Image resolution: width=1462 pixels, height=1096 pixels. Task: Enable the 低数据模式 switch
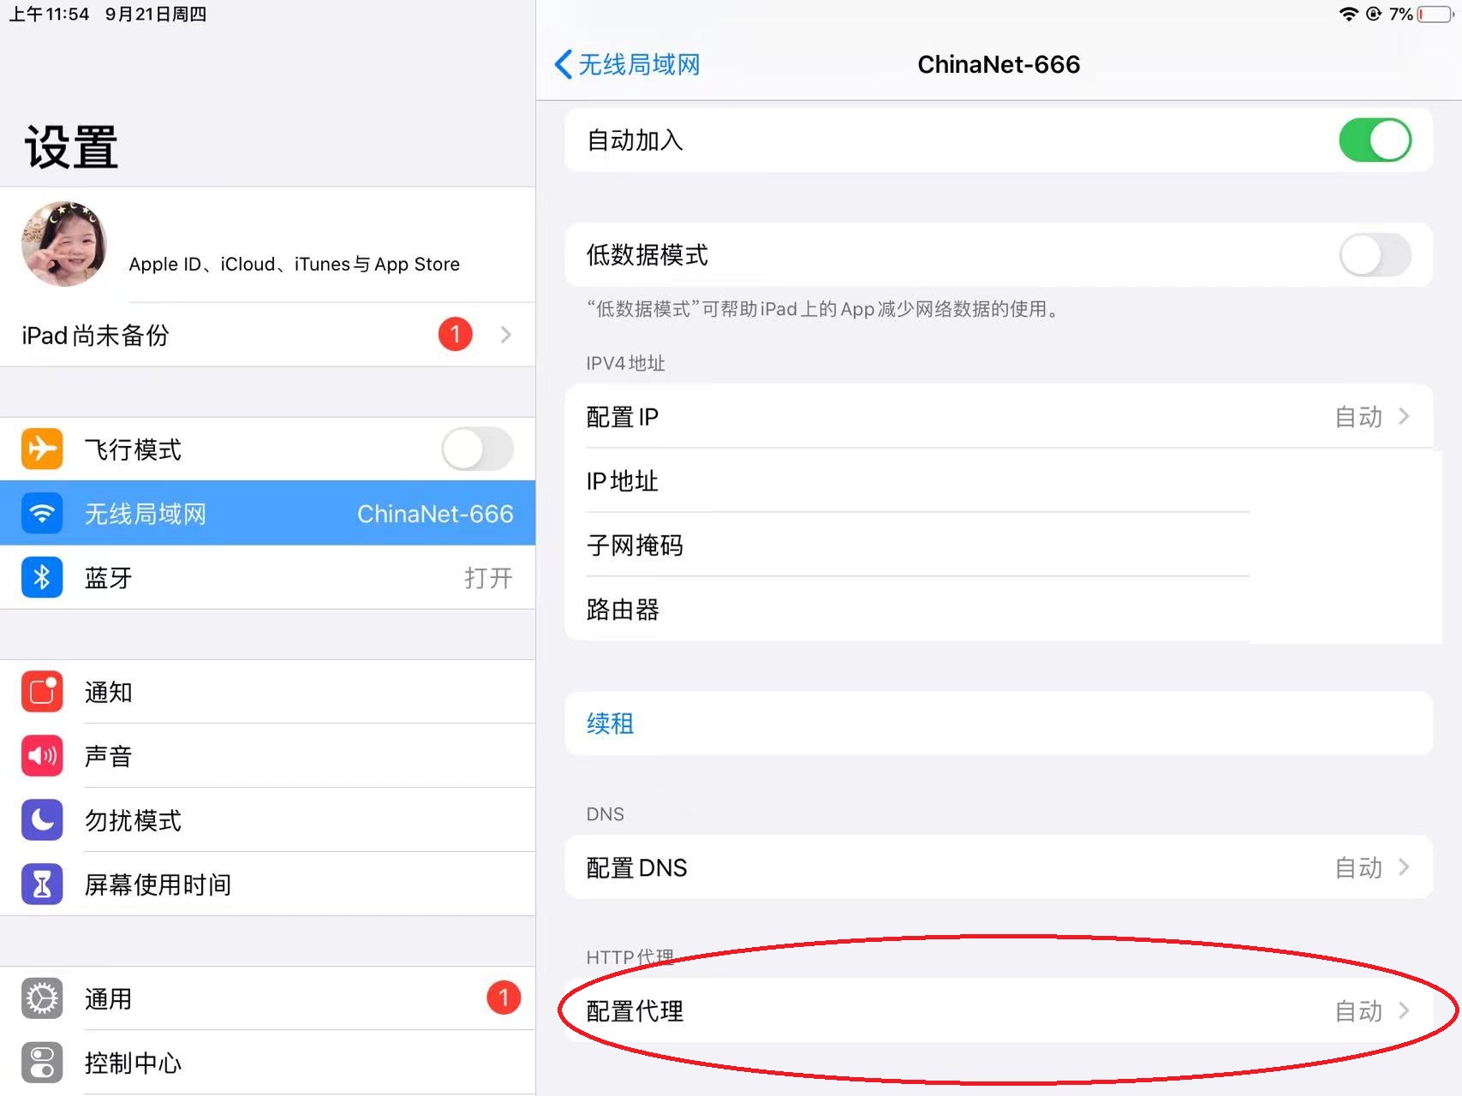(1375, 255)
